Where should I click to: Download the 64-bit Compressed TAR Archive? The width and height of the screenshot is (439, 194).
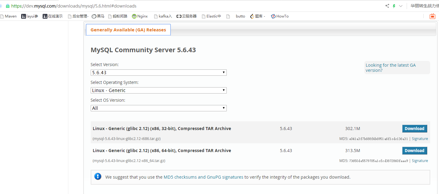[x=415, y=151]
